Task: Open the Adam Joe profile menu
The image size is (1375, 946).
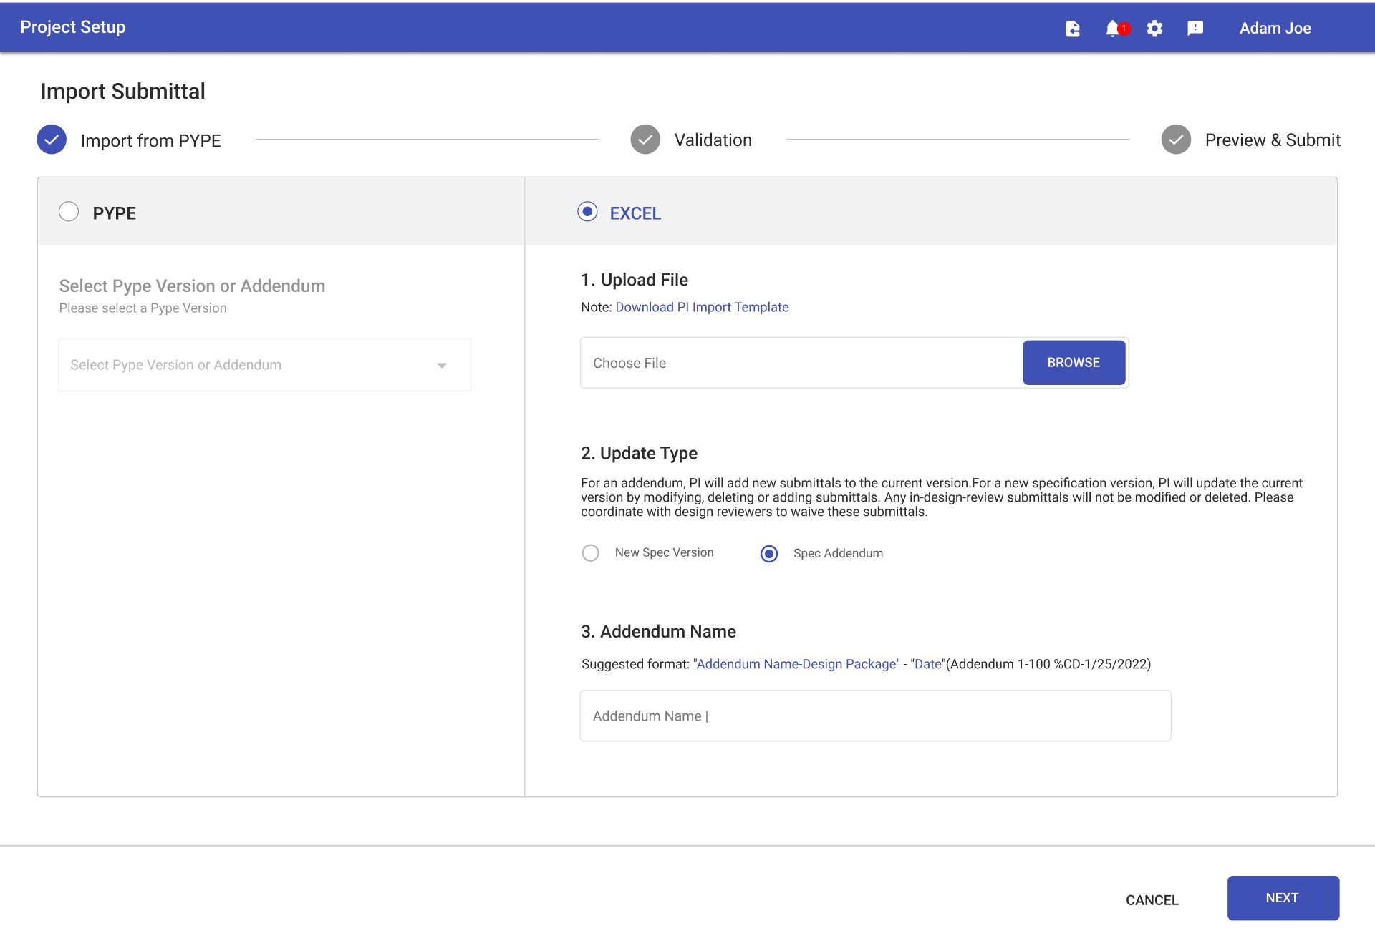Action: point(1275,29)
